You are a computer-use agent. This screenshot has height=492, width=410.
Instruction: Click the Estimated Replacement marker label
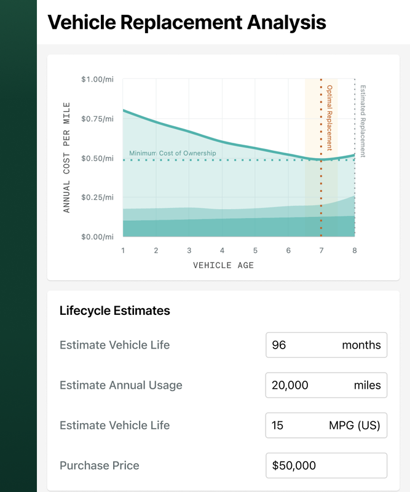tap(363, 121)
